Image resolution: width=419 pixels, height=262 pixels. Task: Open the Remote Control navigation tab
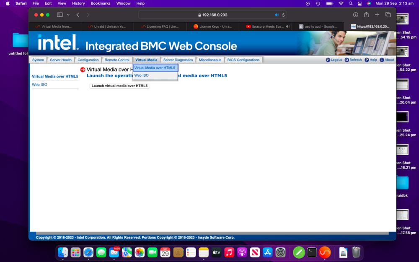117,60
